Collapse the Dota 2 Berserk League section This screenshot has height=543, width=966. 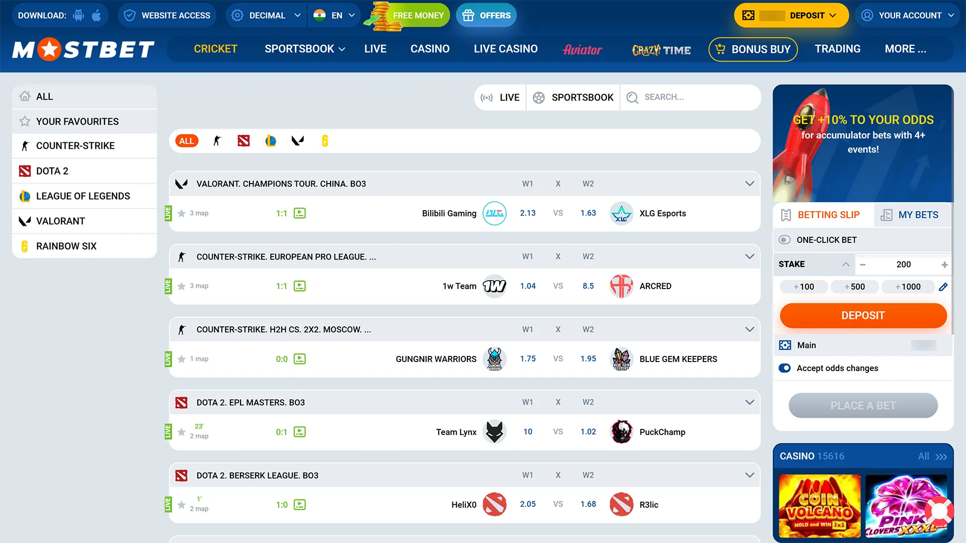tap(750, 475)
